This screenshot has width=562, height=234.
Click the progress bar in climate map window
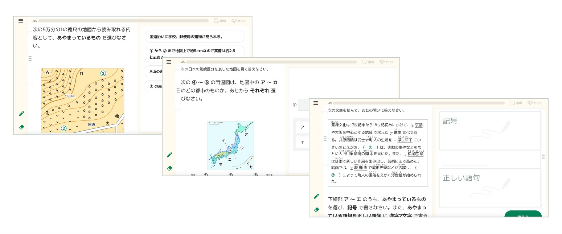coord(271,62)
